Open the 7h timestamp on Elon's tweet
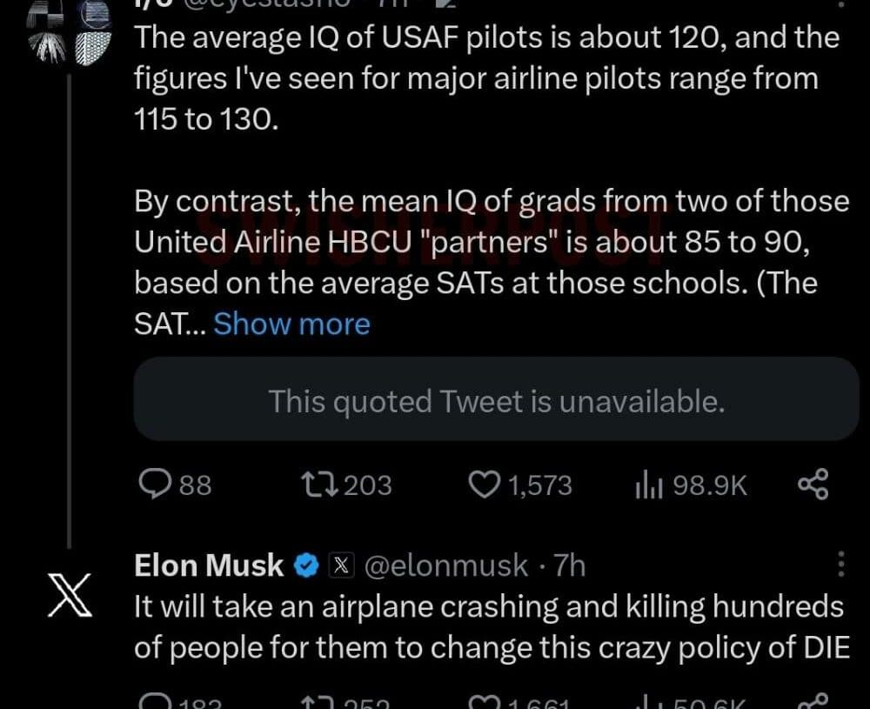Screen dimensions: 870x709 point(570,566)
